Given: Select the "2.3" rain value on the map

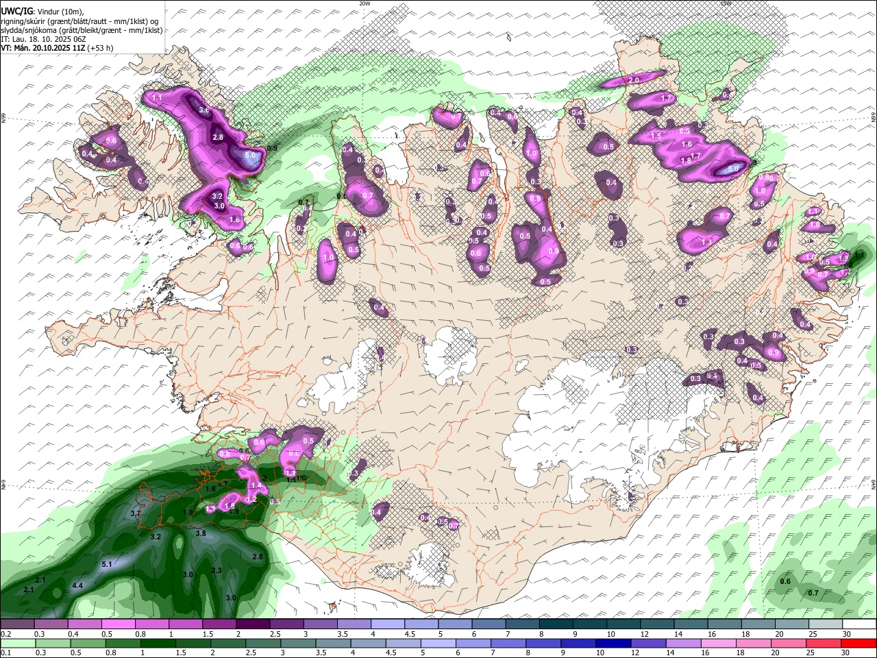Looking at the screenshot, I should (x=217, y=570).
